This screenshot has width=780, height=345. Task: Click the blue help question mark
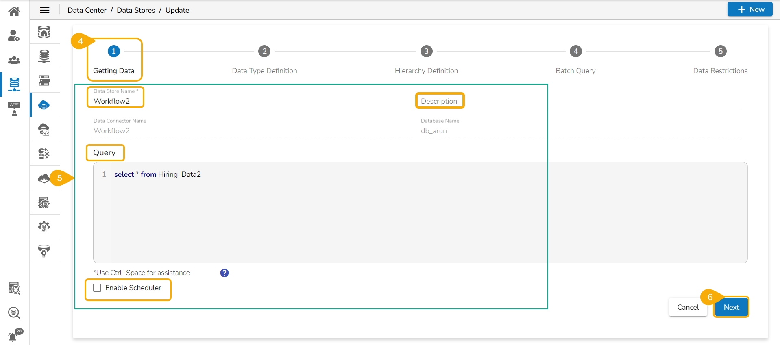pos(224,273)
